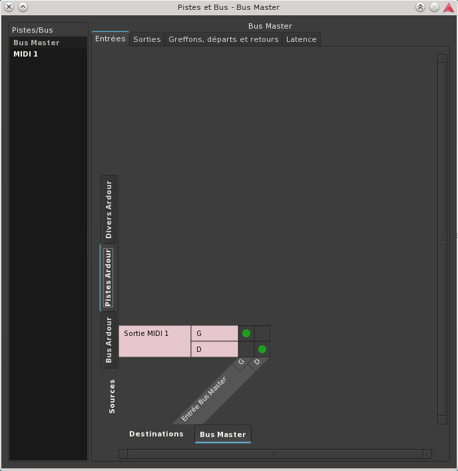
Task: Open the Sorties tab
Action: pyautogui.click(x=147, y=39)
